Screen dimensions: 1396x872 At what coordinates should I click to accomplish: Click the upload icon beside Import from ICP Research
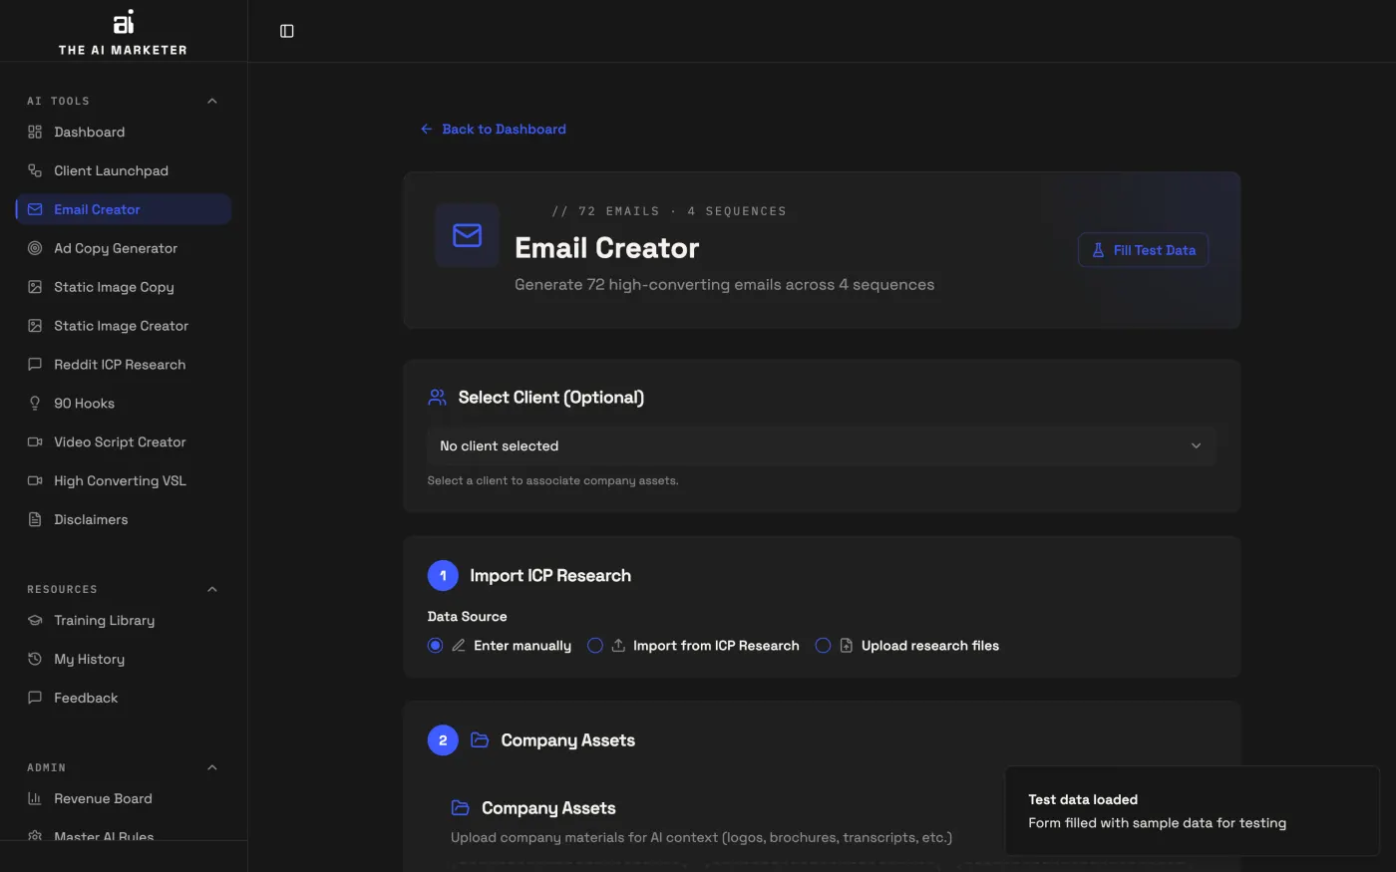point(618,646)
